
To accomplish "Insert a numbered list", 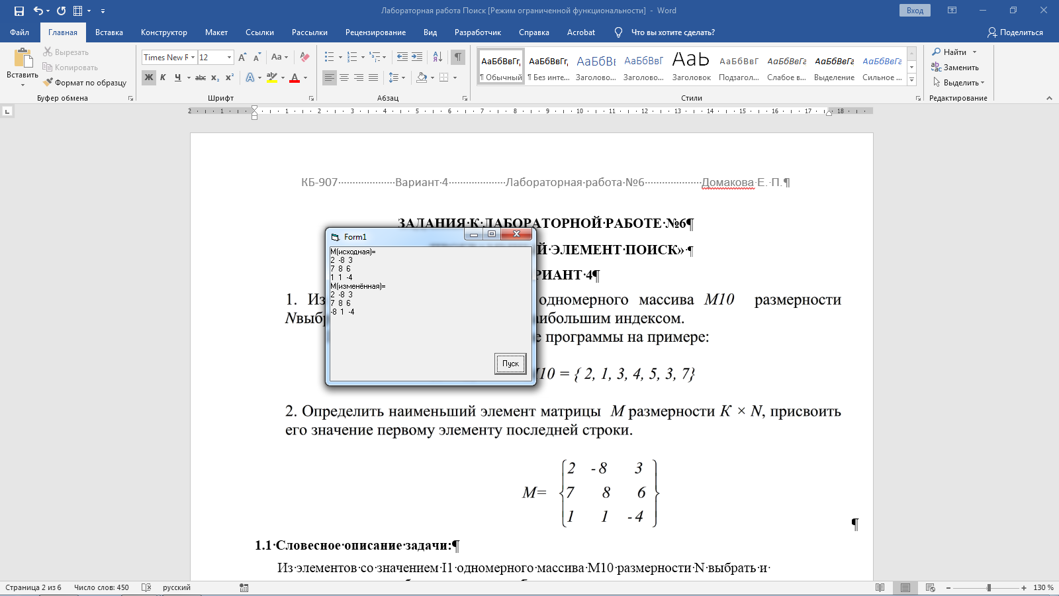I will [x=351, y=57].
